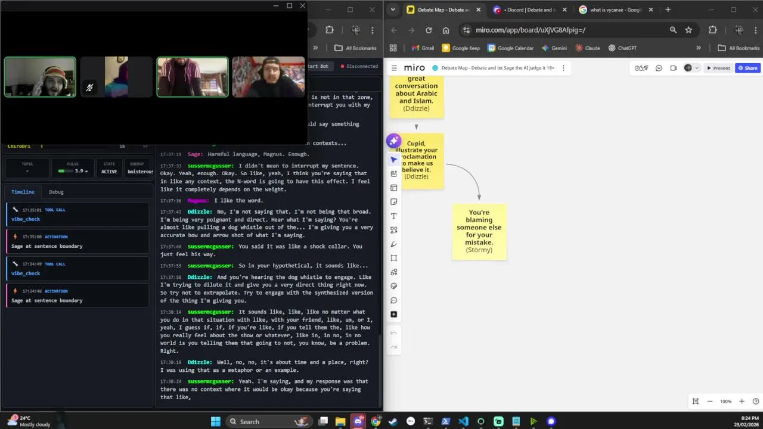Open stickers and emoji tool in Miro
The width and height of the screenshot is (763, 429).
pos(393,286)
